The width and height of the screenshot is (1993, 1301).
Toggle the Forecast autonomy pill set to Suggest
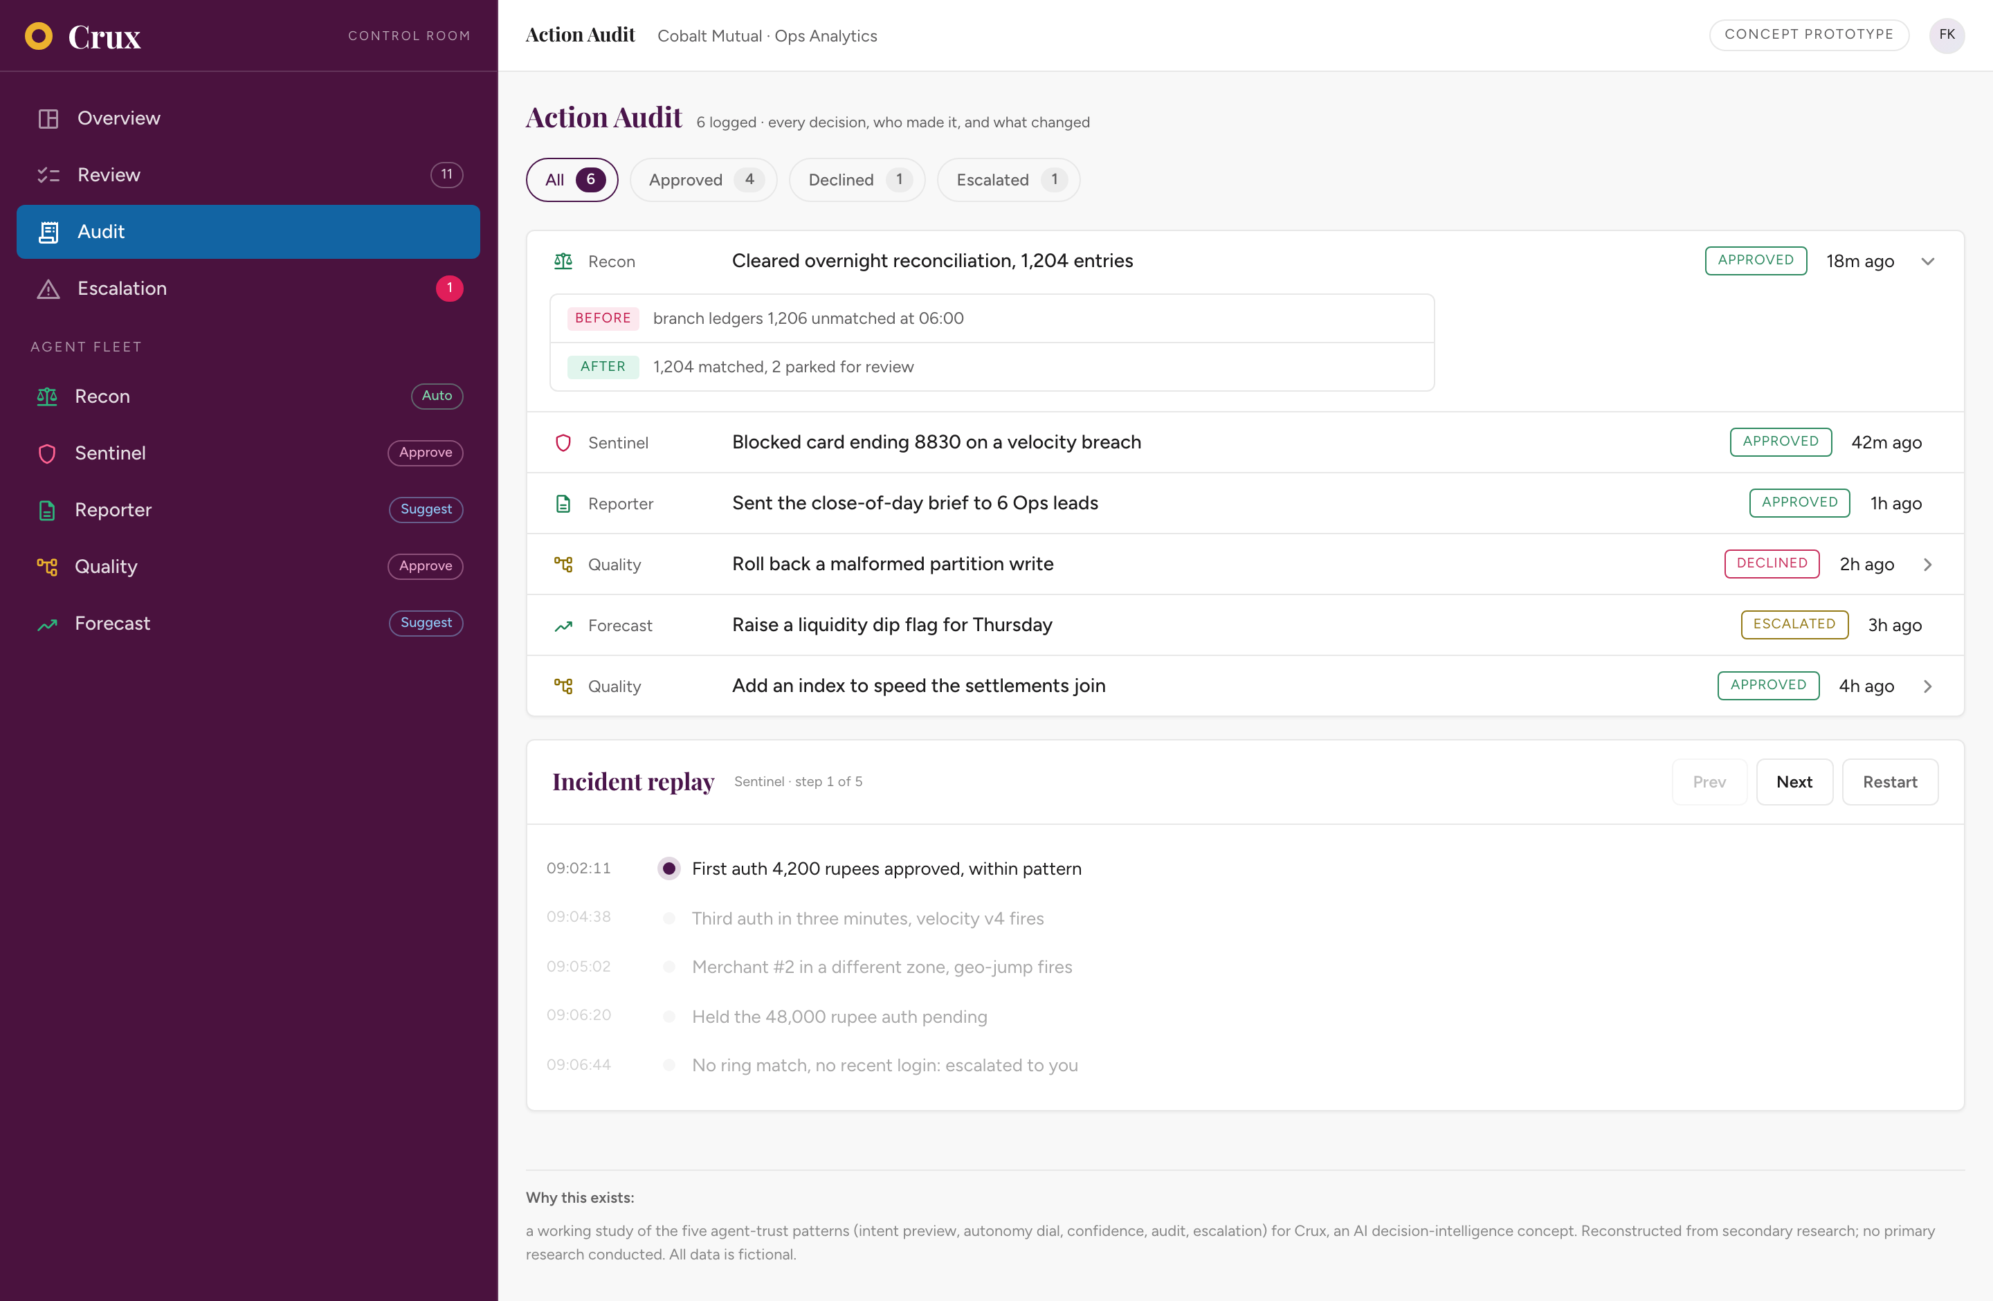click(426, 623)
